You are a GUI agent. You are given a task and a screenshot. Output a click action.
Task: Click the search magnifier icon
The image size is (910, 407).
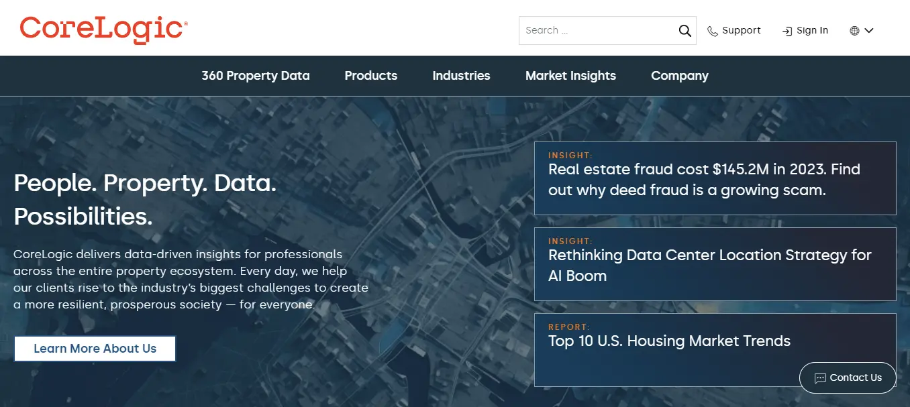tap(685, 31)
